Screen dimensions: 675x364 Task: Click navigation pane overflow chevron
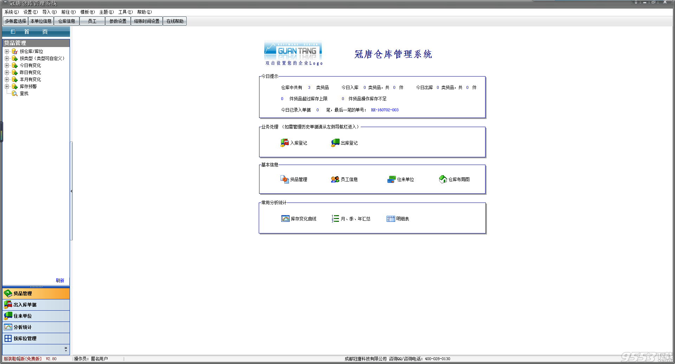pos(66,349)
